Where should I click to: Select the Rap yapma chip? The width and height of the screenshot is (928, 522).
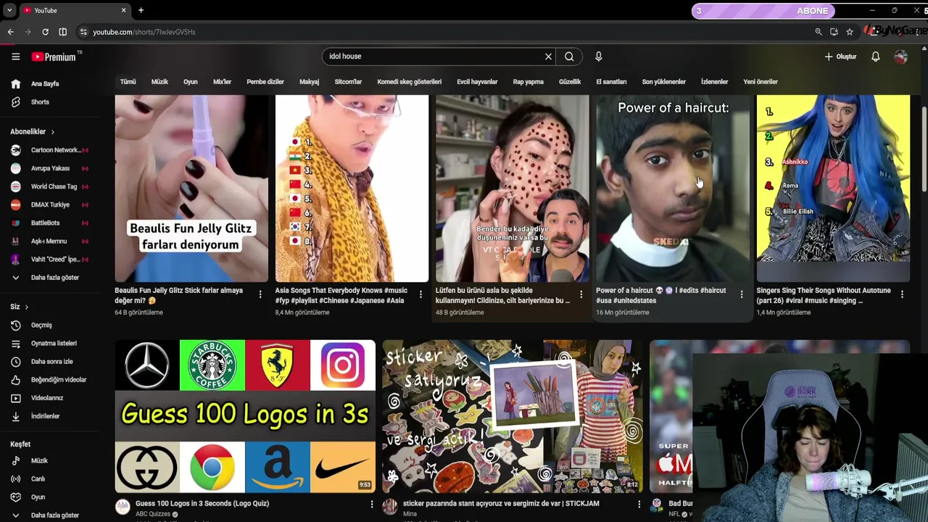(528, 82)
